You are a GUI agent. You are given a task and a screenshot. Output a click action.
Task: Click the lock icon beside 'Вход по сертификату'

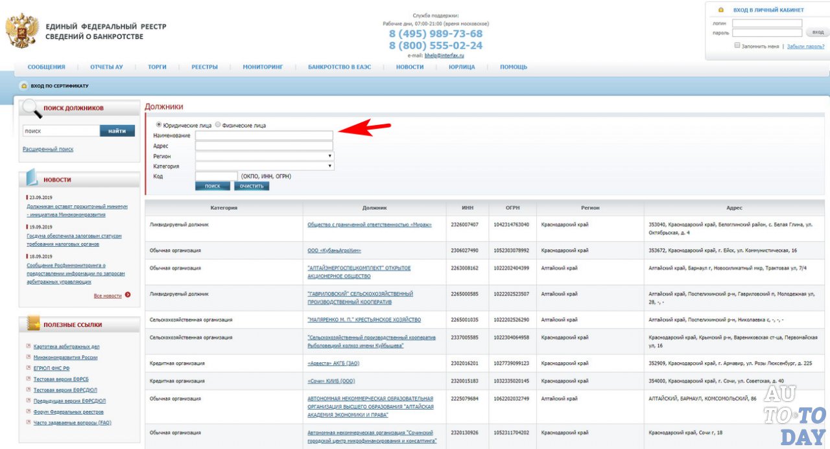pyautogui.click(x=24, y=86)
